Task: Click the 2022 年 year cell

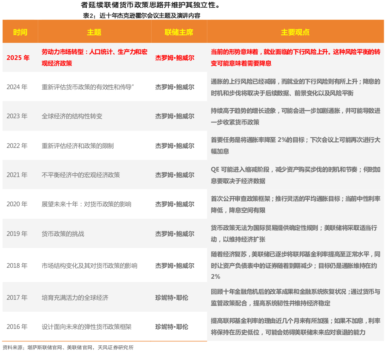Action: (17, 146)
